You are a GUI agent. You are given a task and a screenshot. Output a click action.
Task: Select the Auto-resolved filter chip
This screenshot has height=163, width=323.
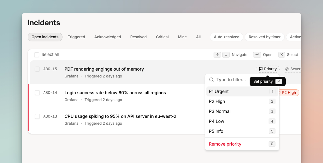227,37
